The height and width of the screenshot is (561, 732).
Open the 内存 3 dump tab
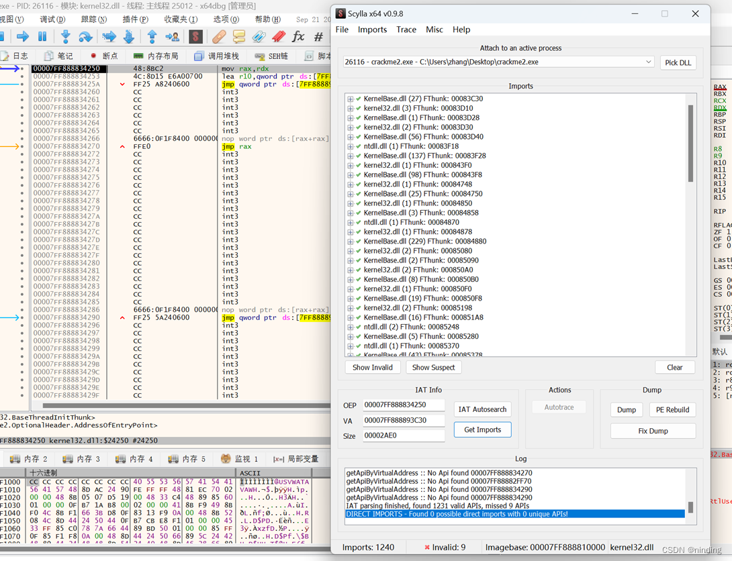[82, 459]
